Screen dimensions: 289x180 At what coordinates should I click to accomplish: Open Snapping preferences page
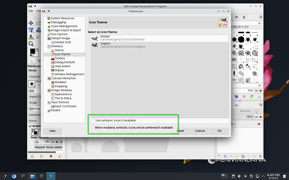click(61, 86)
